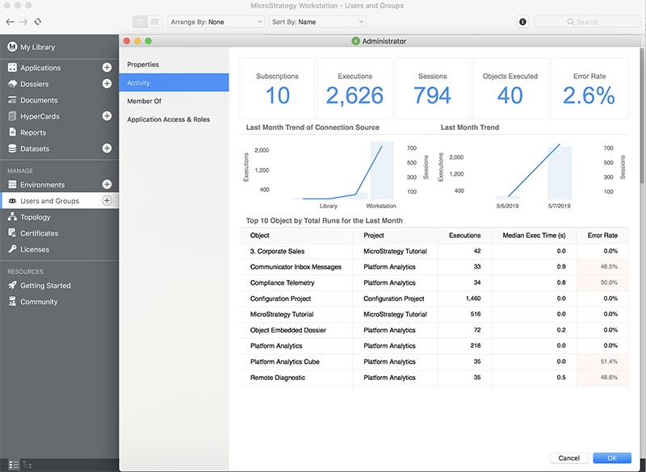Click the Community sidebar icon
The height and width of the screenshot is (472, 646).
point(12,301)
